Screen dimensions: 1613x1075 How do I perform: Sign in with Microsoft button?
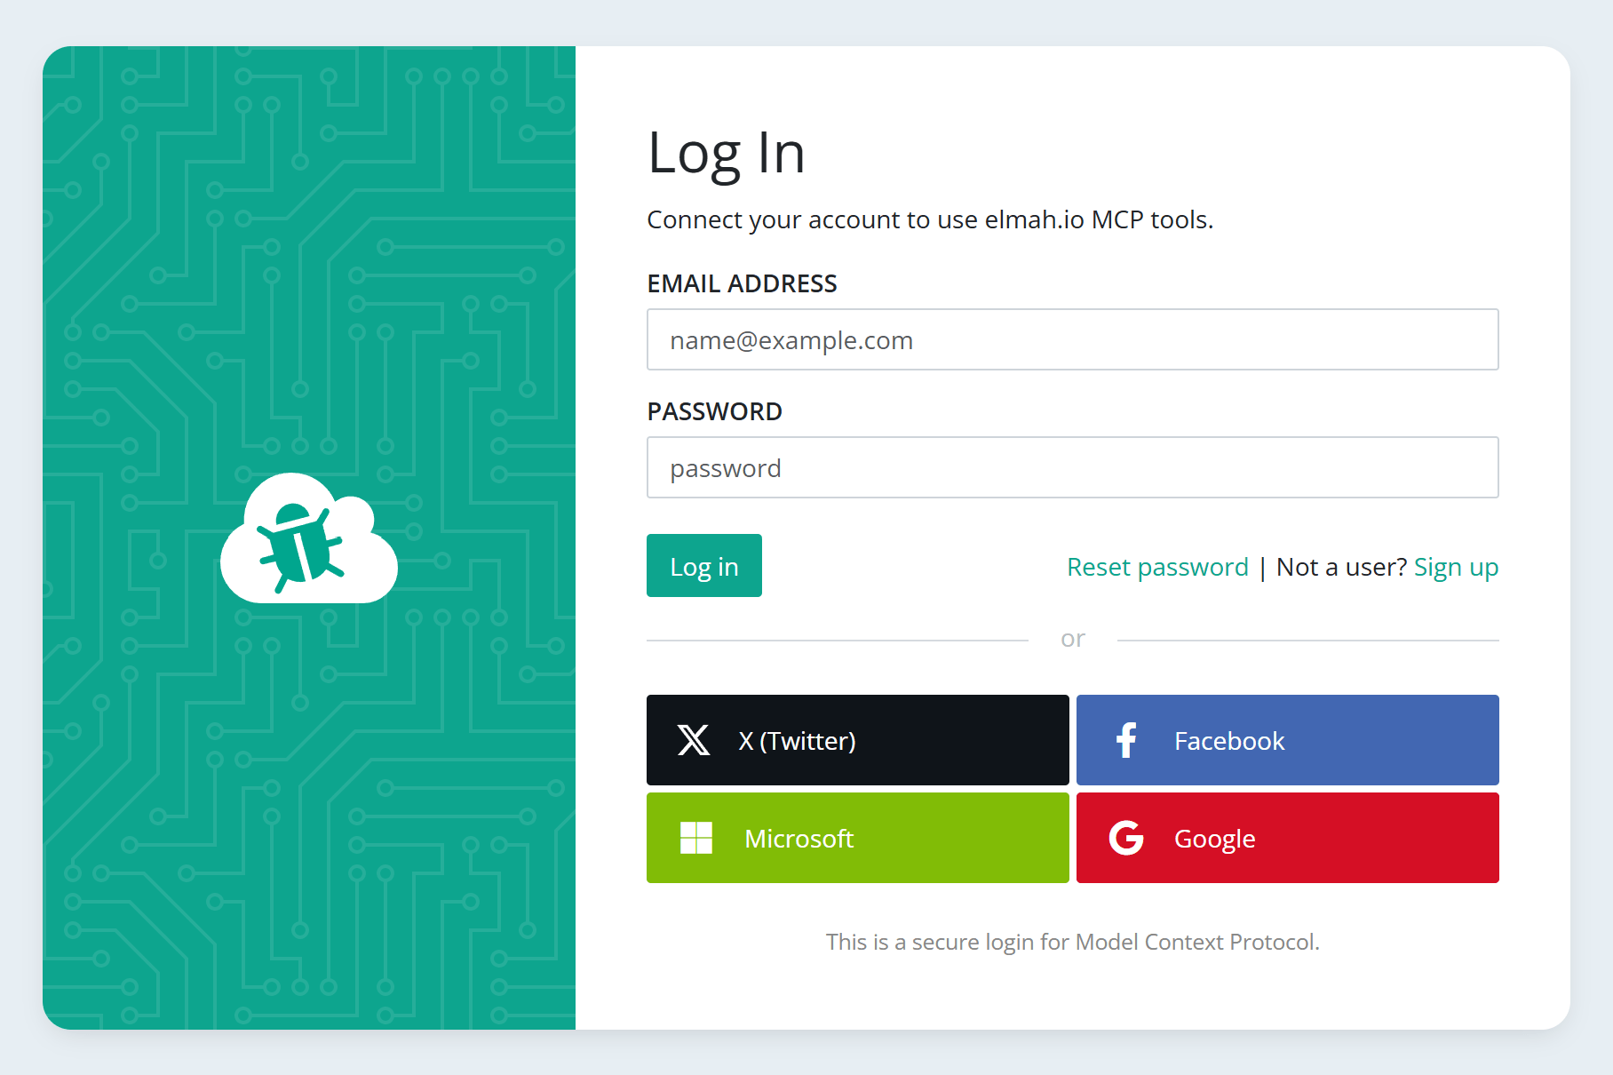[x=857, y=838]
